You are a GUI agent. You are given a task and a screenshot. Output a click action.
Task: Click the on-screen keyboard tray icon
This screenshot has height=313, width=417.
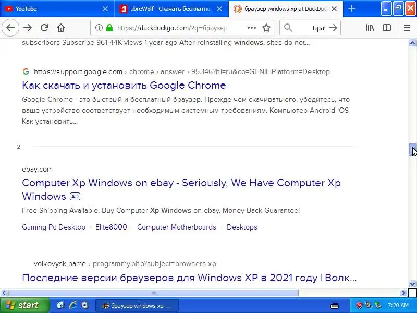pos(334,305)
